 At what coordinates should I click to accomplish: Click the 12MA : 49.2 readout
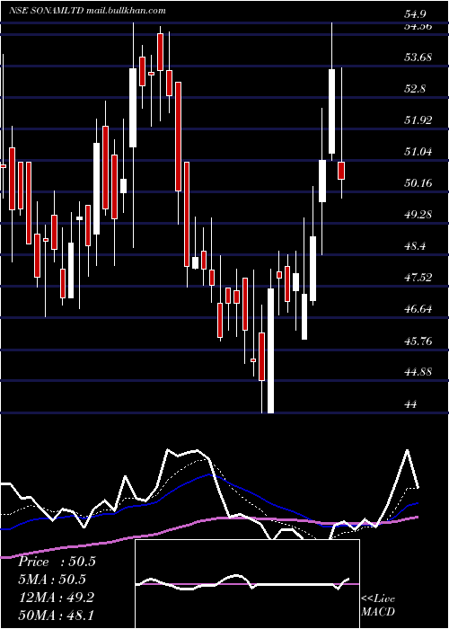pyautogui.click(x=56, y=598)
